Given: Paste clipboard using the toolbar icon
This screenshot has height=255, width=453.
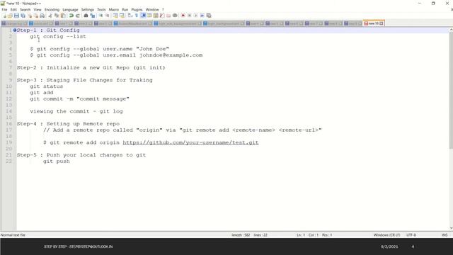Looking at the screenshot, I should pos(63,16).
